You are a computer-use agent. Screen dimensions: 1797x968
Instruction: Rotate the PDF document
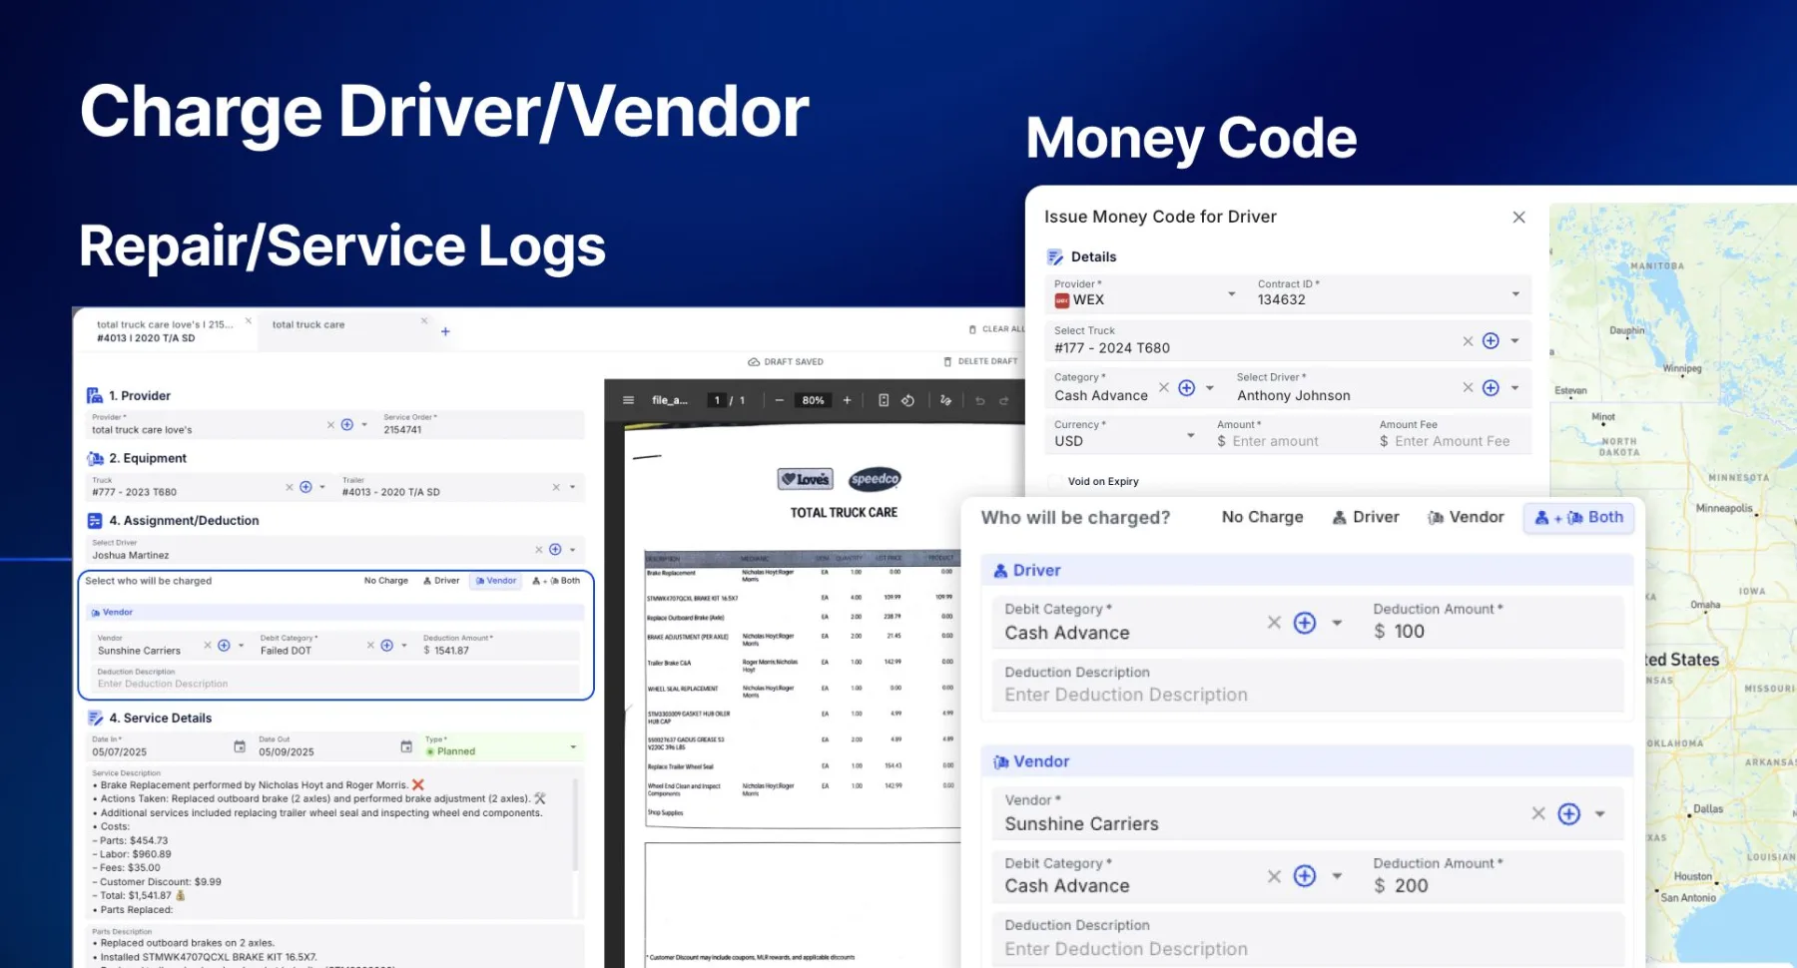tap(907, 400)
